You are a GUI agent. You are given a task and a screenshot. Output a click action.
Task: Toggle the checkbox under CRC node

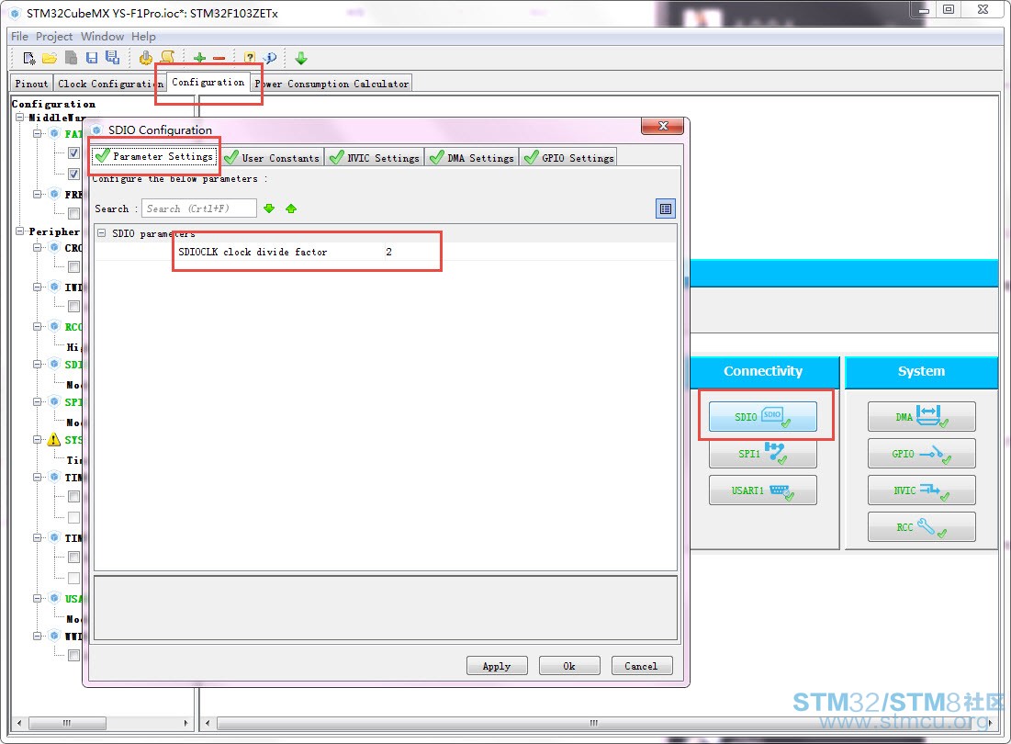point(73,267)
